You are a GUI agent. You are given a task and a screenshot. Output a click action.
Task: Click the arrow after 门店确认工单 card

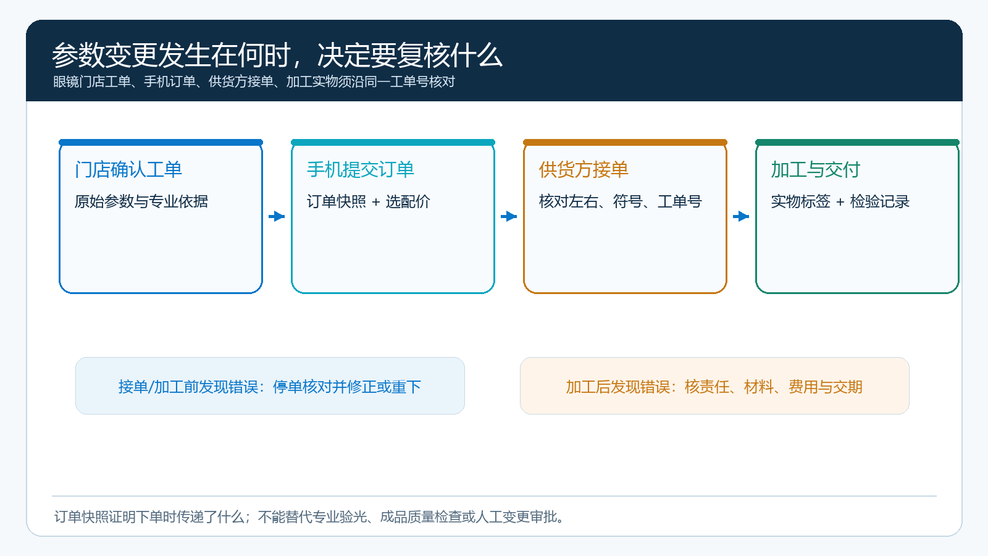pos(277,216)
